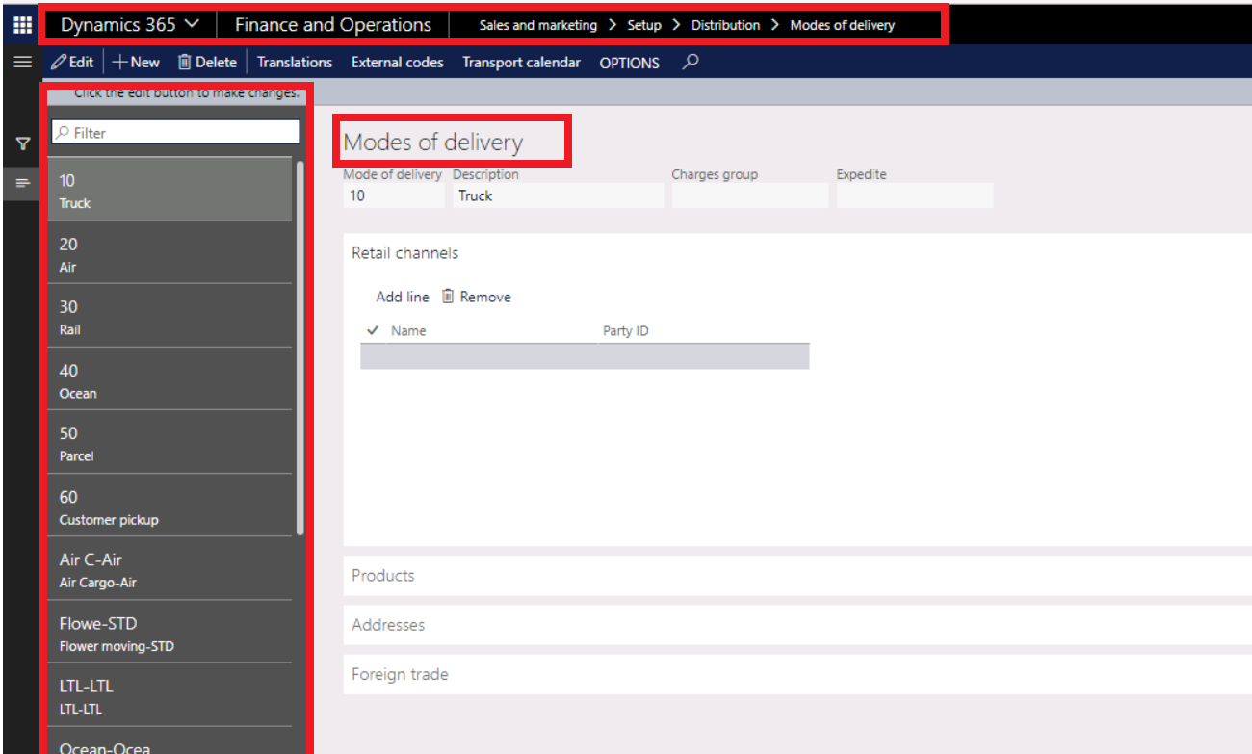Create a New mode of delivery
This screenshot has width=1252, height=754.
pyautogui.click(x=136, y=62)
